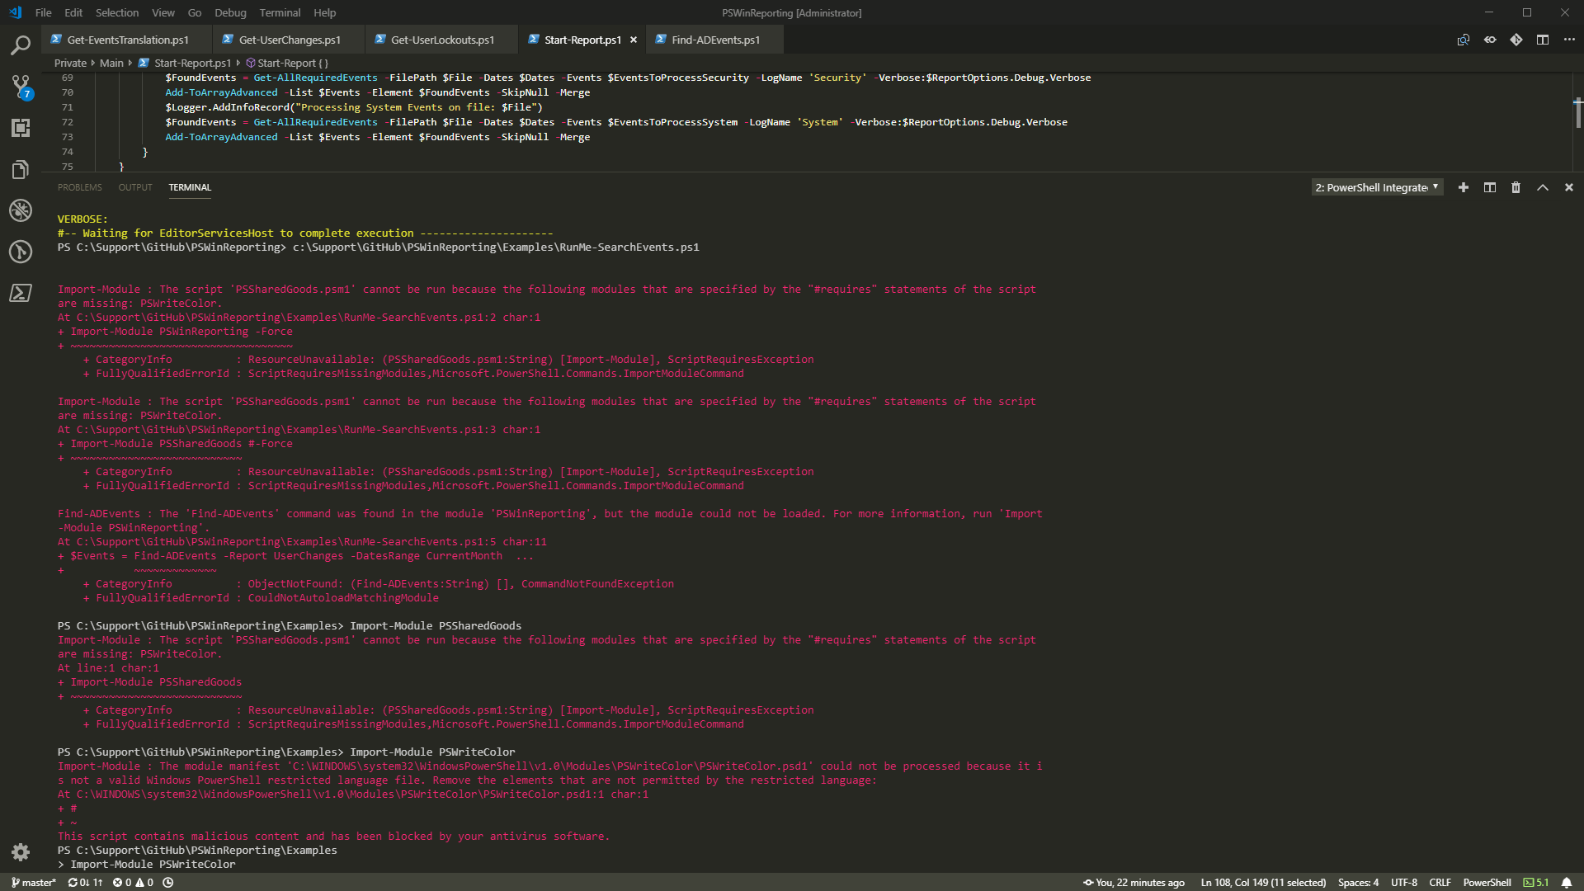Open Source Control view showing 7 pending changes
Viewport: 1584px width, 891px height.
click(x=20, y=87)
